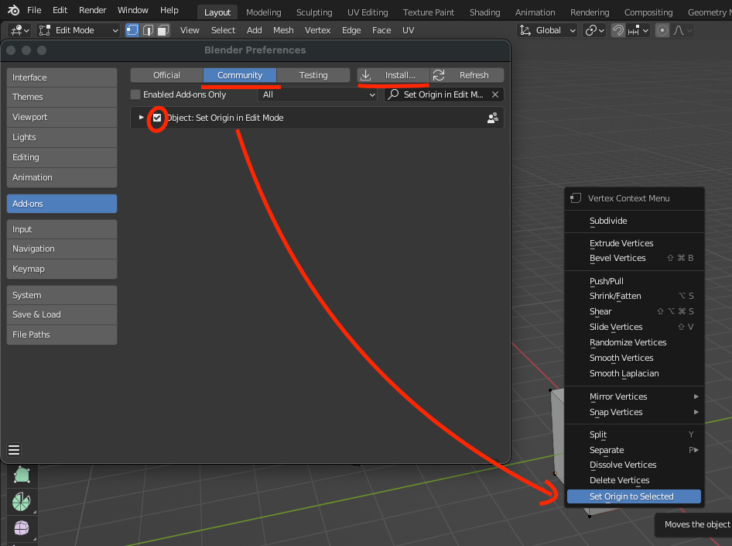The image size is (732, 546).
Task: Open the Global orientation dropdown
Action: (x=547, y=30)
